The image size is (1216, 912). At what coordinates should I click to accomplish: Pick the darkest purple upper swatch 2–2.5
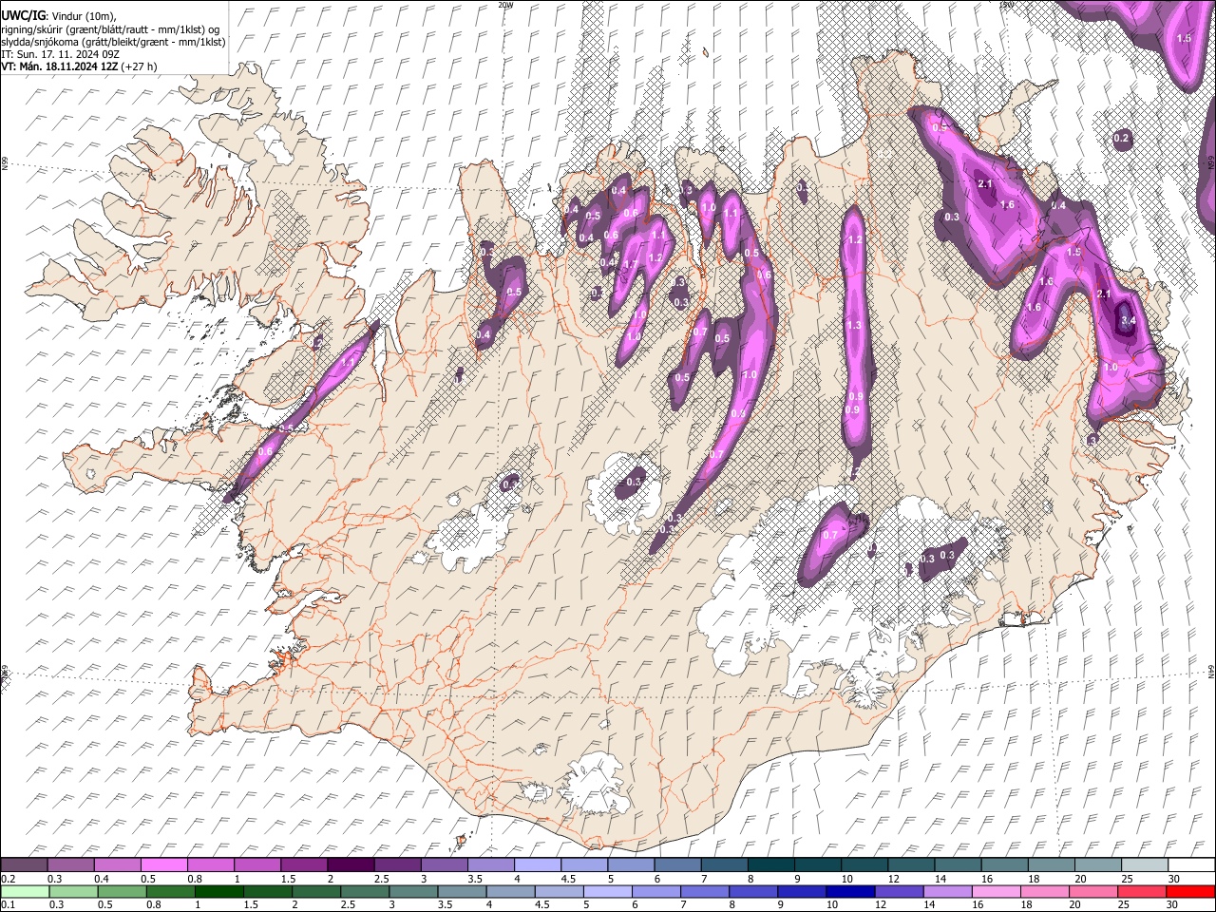coord(351,865)
